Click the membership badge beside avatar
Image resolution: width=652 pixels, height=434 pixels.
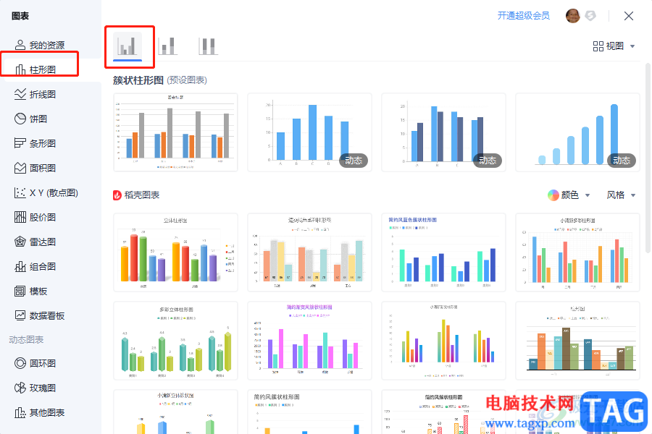[x=590, y=16]
